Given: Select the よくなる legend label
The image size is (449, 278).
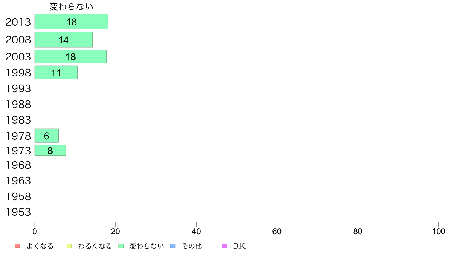Looking at the screenshot, I should pos(40,246).
